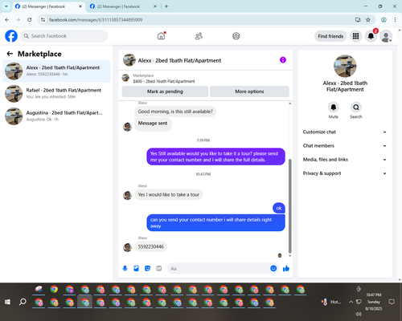Reload the page
This screenshot has width=402, height=321.
point(30,20)
